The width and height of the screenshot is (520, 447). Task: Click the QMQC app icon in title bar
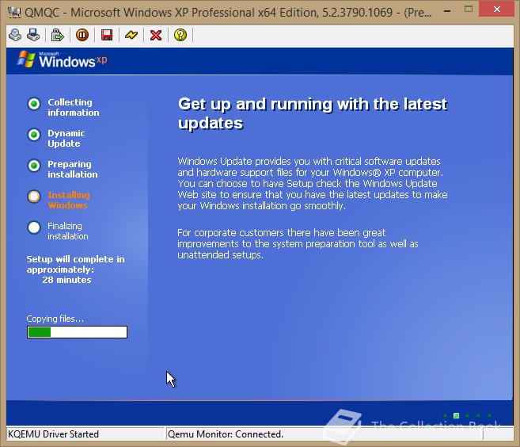point(14,13)
